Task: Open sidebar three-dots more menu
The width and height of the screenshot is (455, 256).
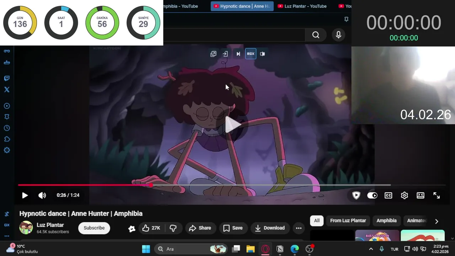Action: [x=7, y=236]
